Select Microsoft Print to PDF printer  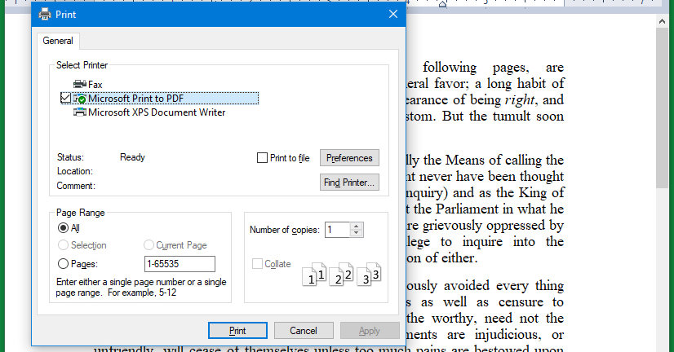pos(160,99)
